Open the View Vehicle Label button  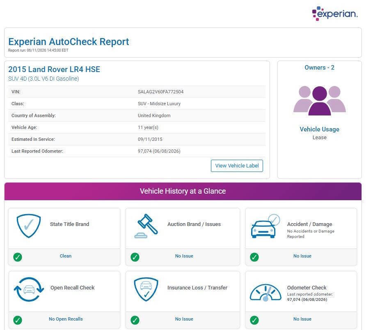[x=237, y=165]
